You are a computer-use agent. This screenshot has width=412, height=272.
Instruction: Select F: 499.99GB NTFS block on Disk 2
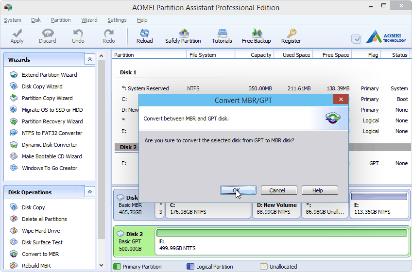pyautogui.click(x=282, y=241)
